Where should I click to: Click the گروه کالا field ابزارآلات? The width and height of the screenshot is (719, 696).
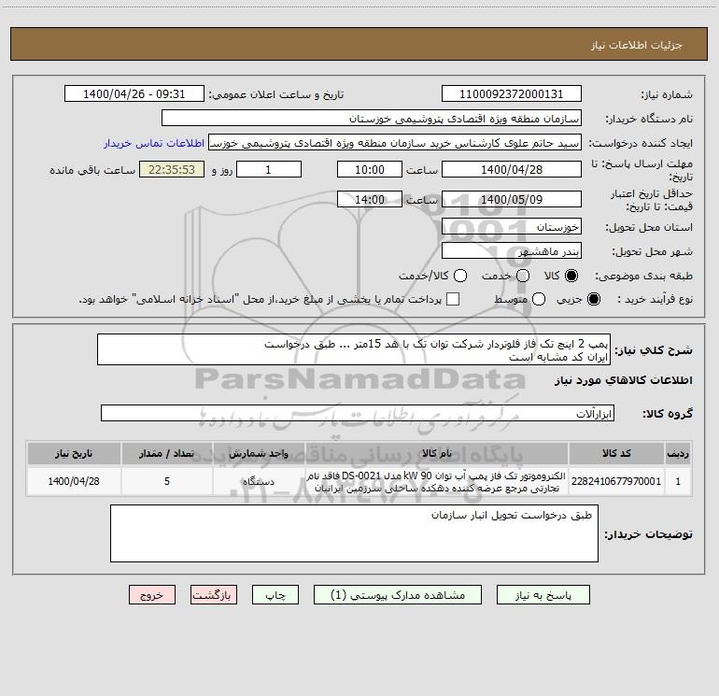pos(358,413)
